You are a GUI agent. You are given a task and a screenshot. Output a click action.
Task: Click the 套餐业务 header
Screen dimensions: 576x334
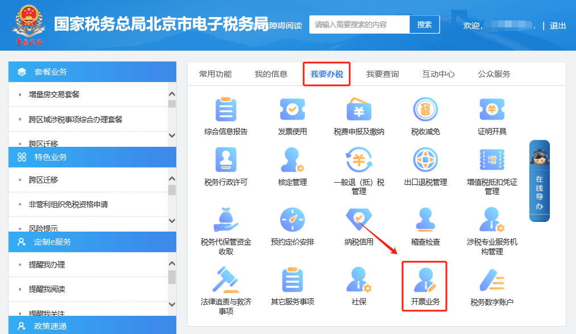92,72
